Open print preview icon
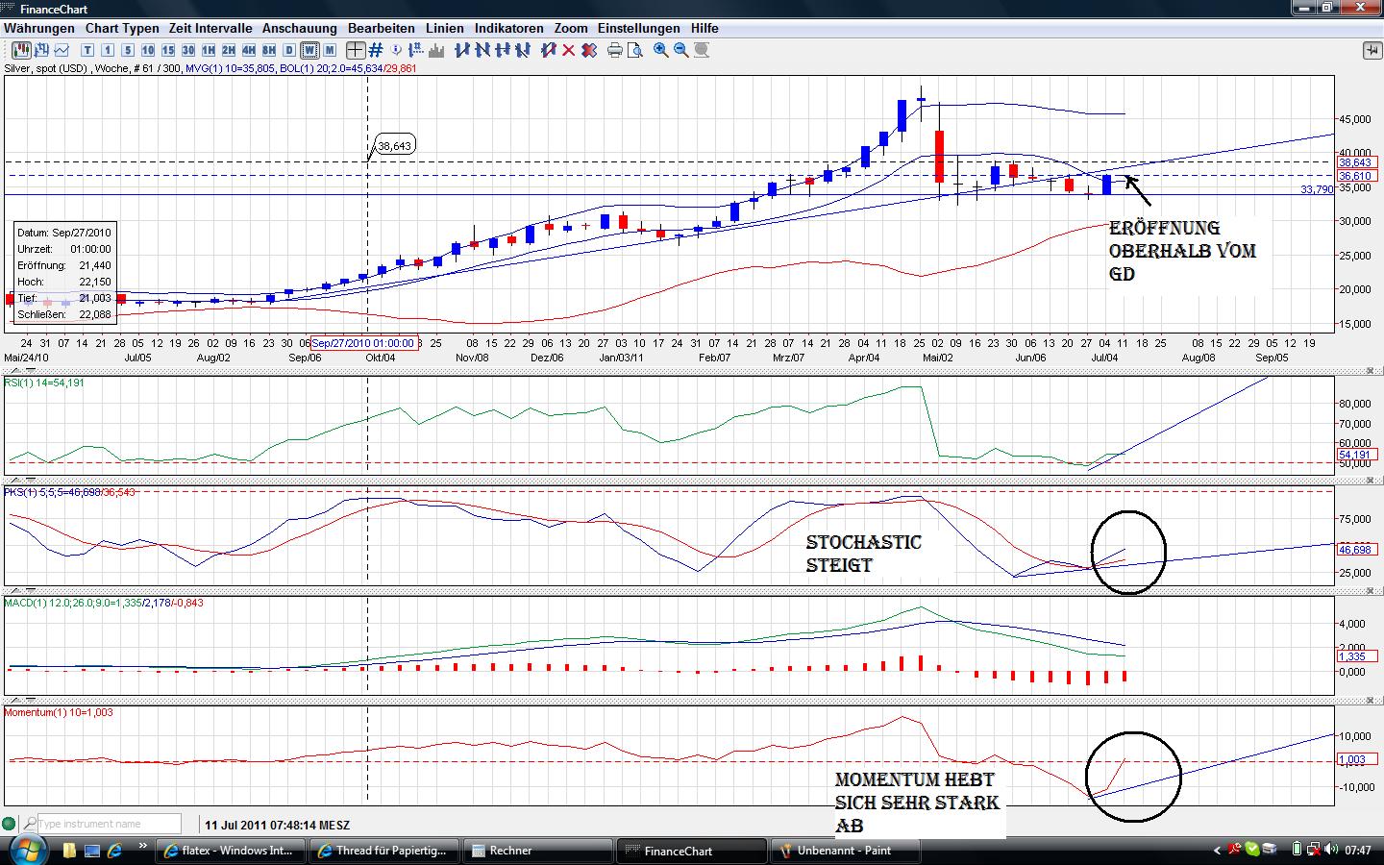 click(635, 50)
